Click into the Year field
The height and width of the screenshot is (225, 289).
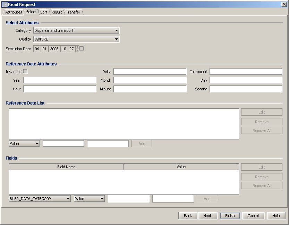[x=60, y=80]
